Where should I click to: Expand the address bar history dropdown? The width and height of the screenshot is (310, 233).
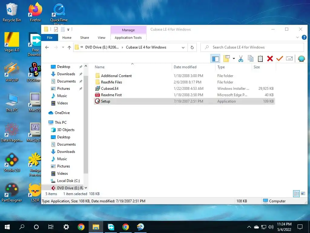click(x=183, y=48)
